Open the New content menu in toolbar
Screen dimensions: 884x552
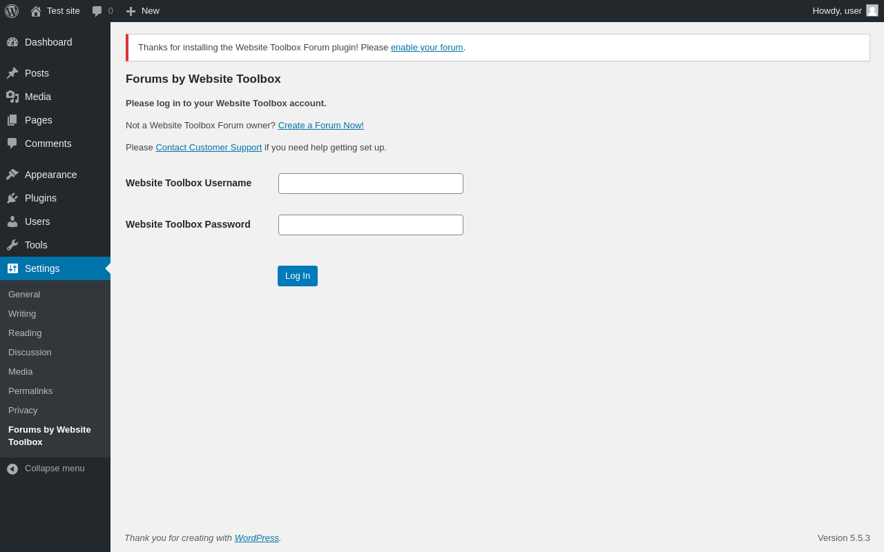pos(142,11)
